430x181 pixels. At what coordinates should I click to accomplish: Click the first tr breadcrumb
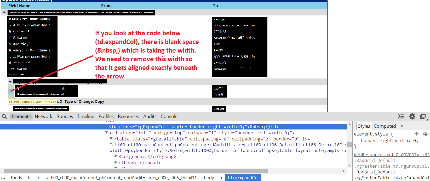(x=29, y=178)
